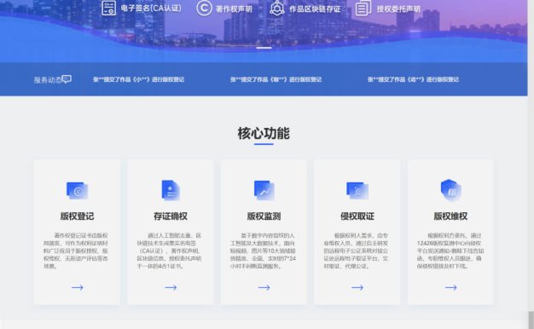Click the page vertical scrollbar thumb
Viewport: 534px width, 329px height.
[x=531, y=320]
